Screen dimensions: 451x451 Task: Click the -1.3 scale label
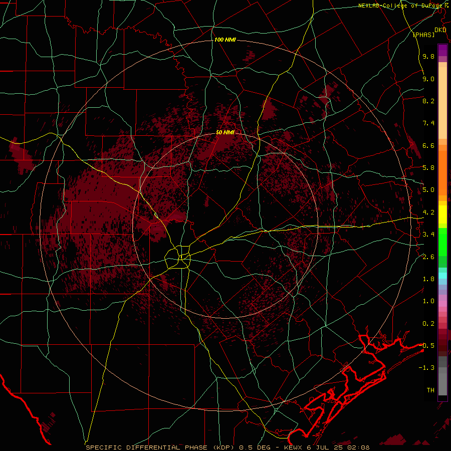426,368
